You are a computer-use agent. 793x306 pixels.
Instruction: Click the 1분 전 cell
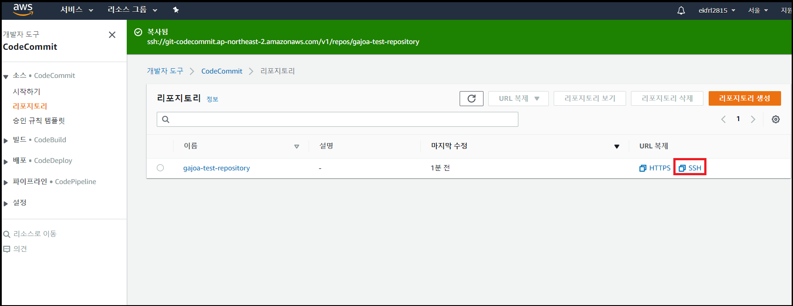point(440,168)
